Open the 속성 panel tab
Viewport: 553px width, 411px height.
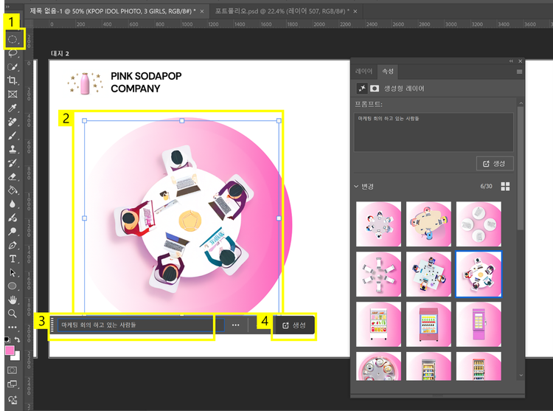(x=388, y=72)
